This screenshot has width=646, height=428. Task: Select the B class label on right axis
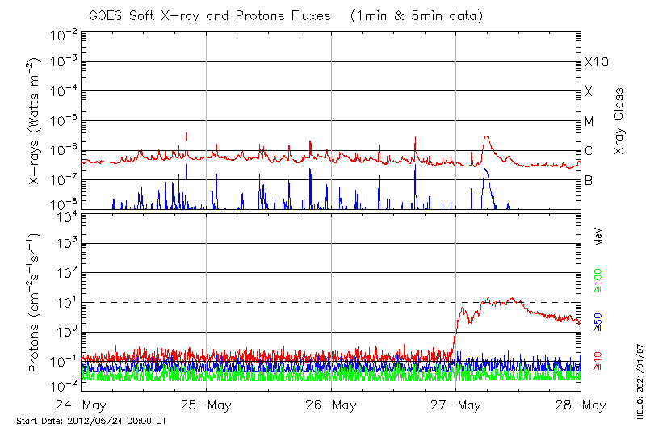(x=589, y=181)
